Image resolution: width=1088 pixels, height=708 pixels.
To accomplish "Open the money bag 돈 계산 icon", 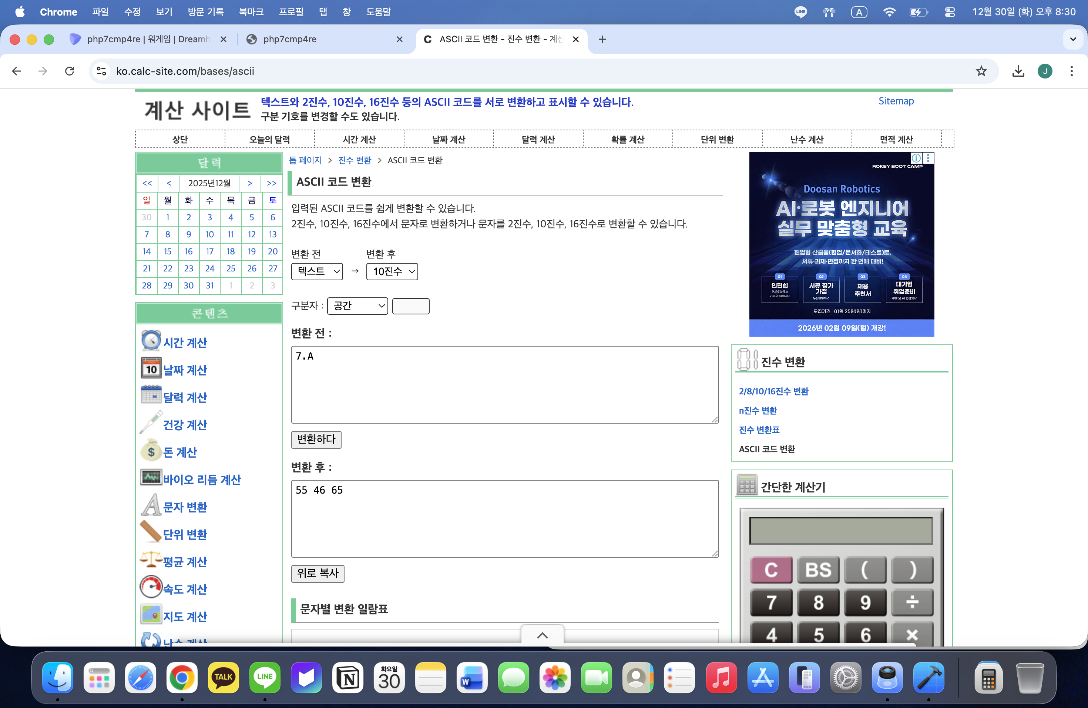I will [x=151, y=451].
